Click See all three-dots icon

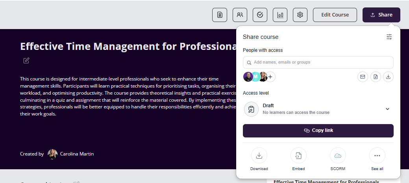(377, 156)
